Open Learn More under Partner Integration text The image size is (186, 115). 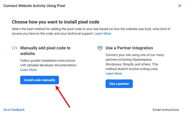[114, 73]
